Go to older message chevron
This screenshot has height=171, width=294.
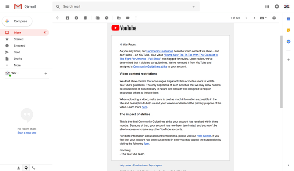[254, 18]
